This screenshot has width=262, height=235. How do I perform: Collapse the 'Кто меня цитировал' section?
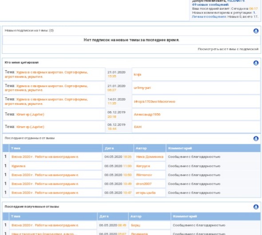256,63
